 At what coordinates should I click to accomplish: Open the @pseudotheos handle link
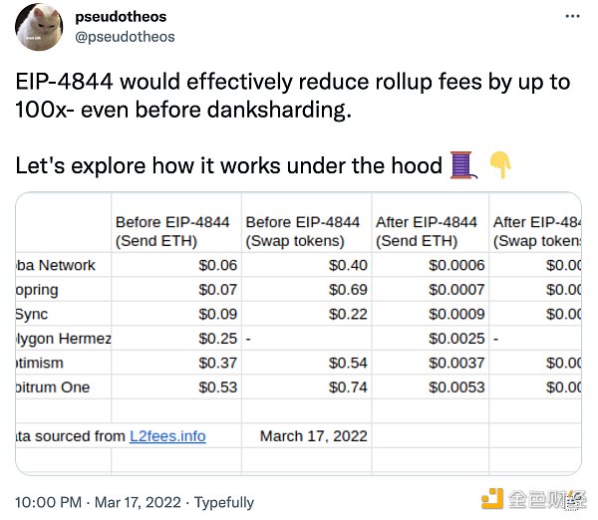pyautogui.click(x=125, y=37)
